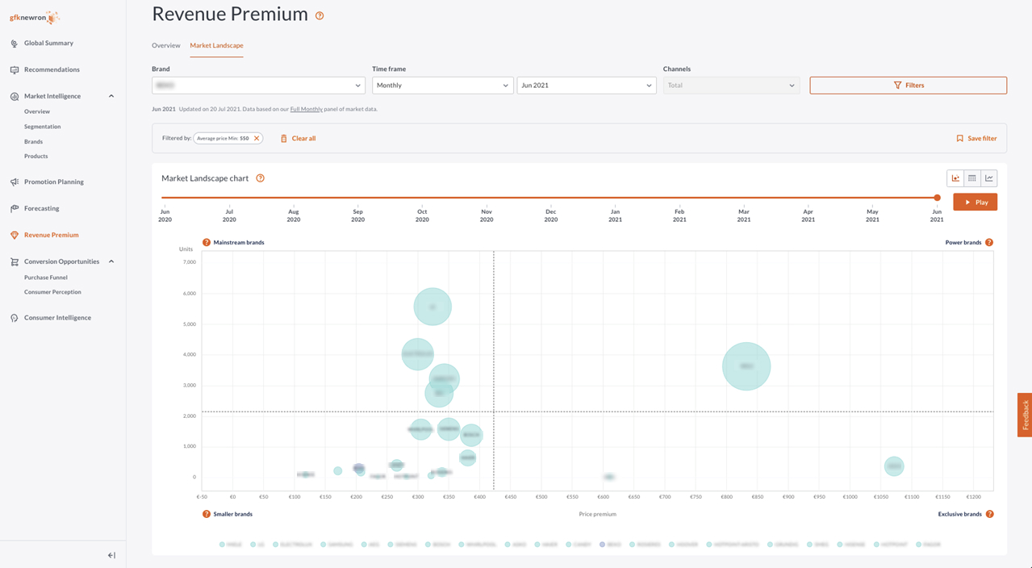1032x568 pixels.
Task: Click help icon beside Revenue Premium title
Action: (x=320, y=15)
